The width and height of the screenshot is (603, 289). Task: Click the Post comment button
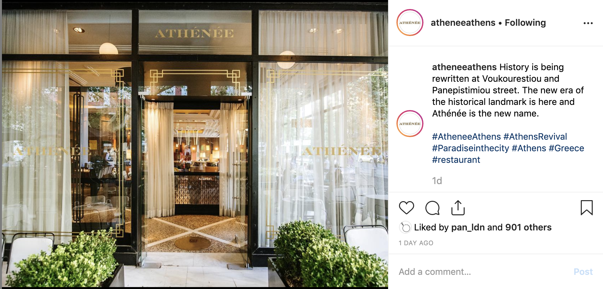[583, 272]
